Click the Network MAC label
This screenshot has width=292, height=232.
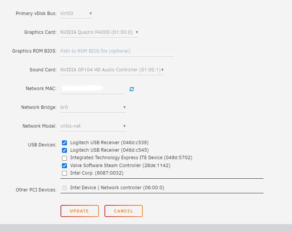point(41,89)
